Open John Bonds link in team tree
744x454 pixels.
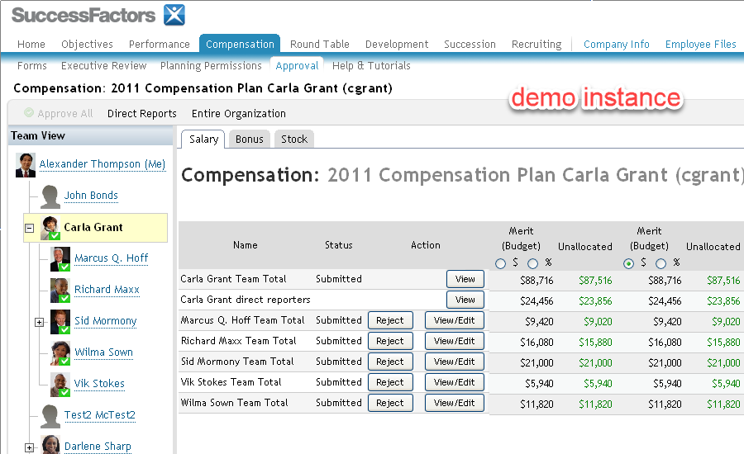tap(91, 196)
